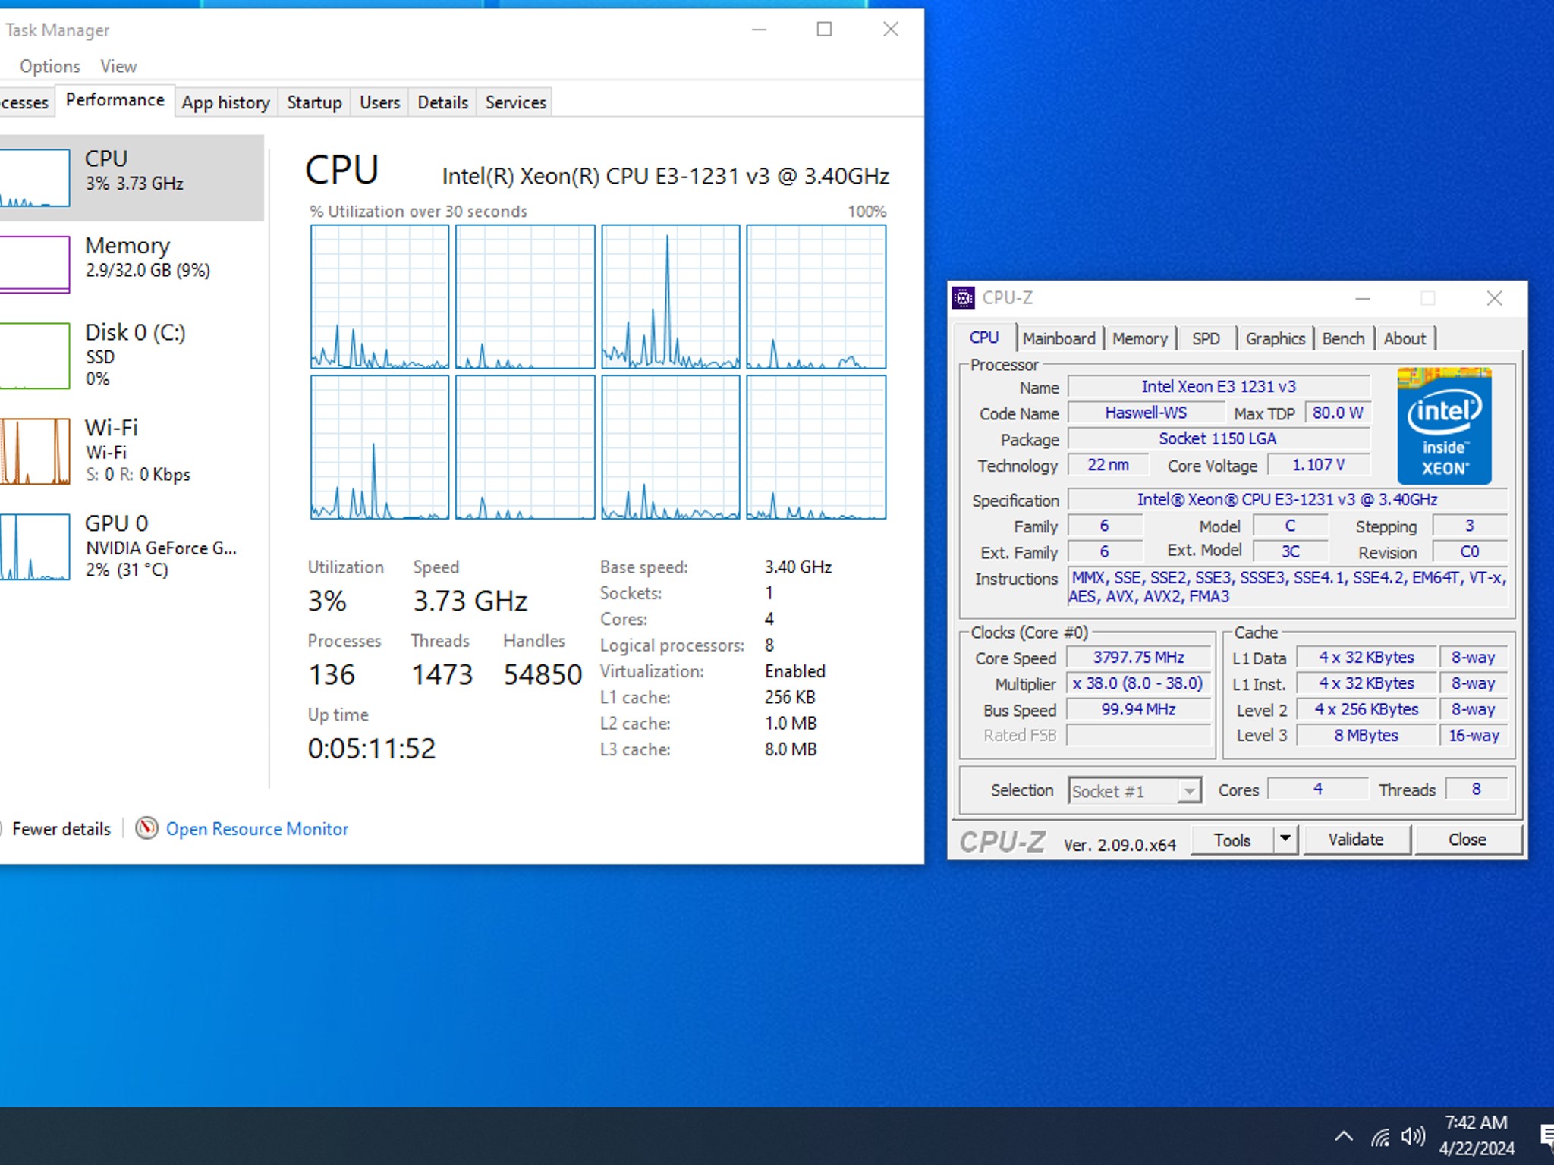The image size is (1554, 1165).
Task: Select the CPU tab in CPU-Z
Action: 984,338
